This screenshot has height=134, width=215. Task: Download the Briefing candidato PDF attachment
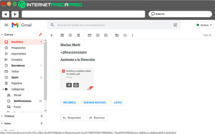pos(69,85)
